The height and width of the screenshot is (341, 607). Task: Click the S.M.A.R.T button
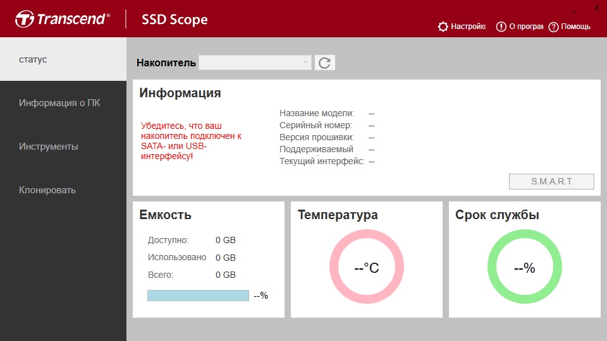pyautogui.click(x=551, y=181)
